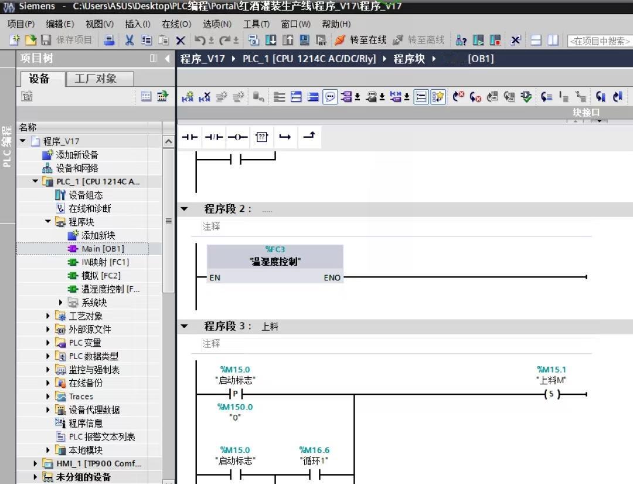This screenshot has height=484, width=633.
Task: Open the 项目(P) menu
Action: click(21, 24)
